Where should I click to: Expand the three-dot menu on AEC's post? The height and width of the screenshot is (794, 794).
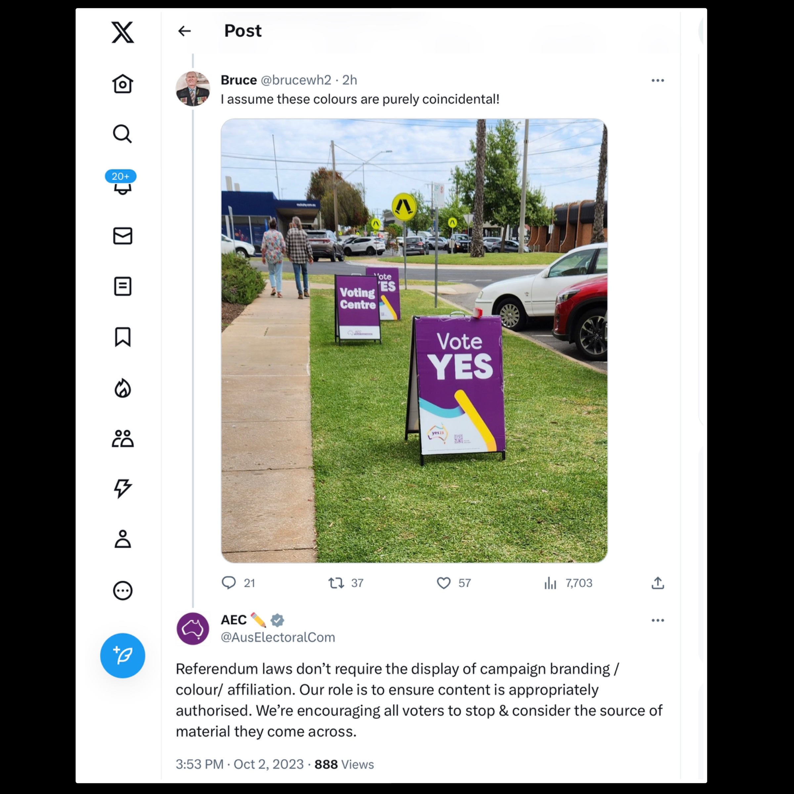tap(658, 621)
